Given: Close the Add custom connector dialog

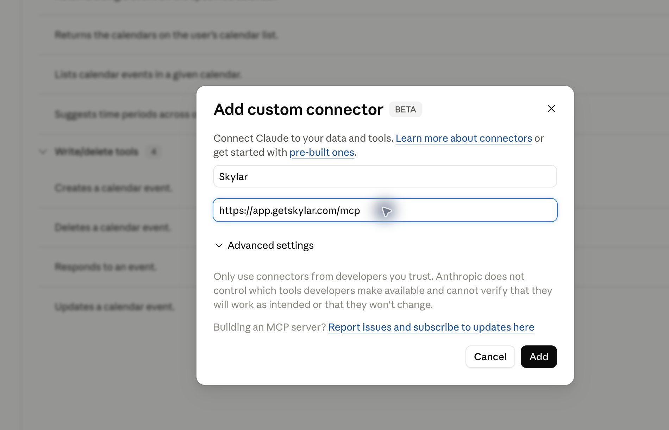Looking at the screenshot, I should [551, 109].
